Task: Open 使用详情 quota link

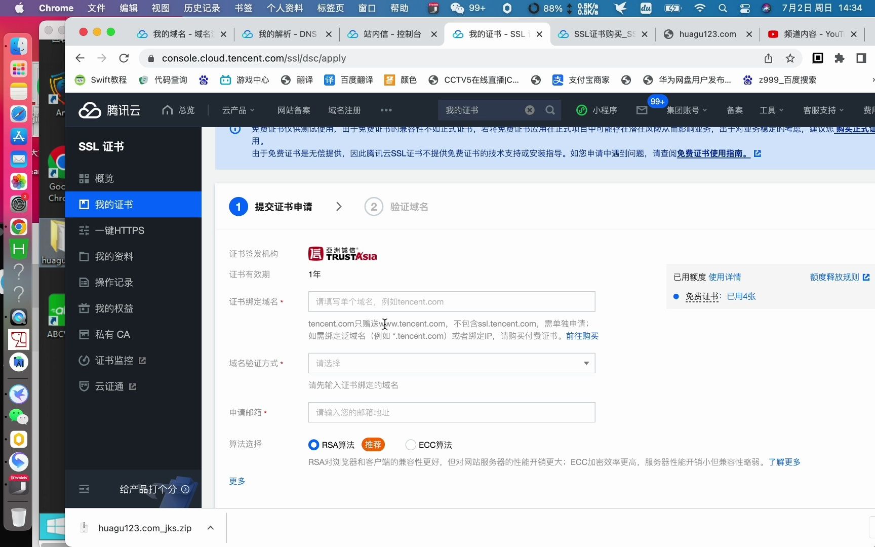Action: pyautogui.click(x=725, y=277)
